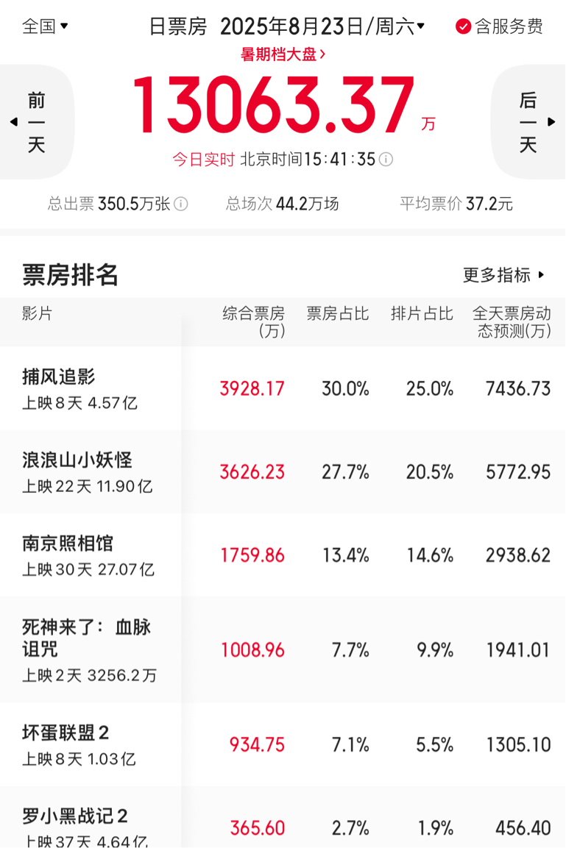
Task: Go to 后一天 box office
Action: [x=528, y=121]
